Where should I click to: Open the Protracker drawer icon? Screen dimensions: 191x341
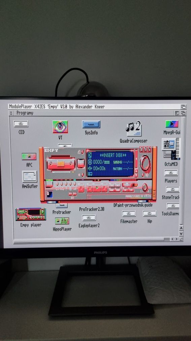(x=62, y=205)
